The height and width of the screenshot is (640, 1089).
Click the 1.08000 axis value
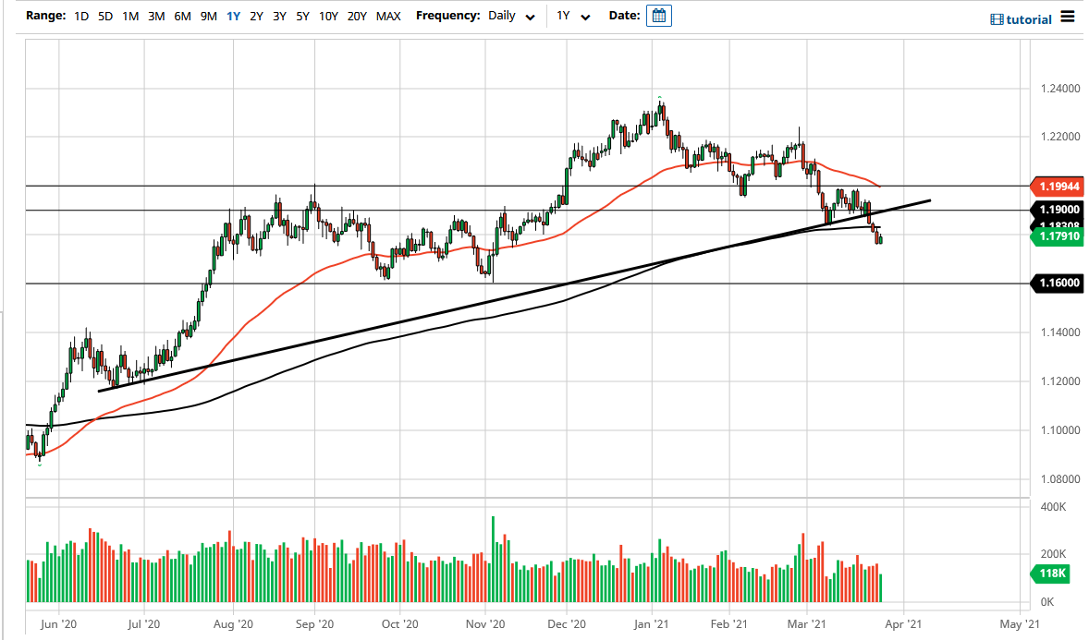point(1059,479)
